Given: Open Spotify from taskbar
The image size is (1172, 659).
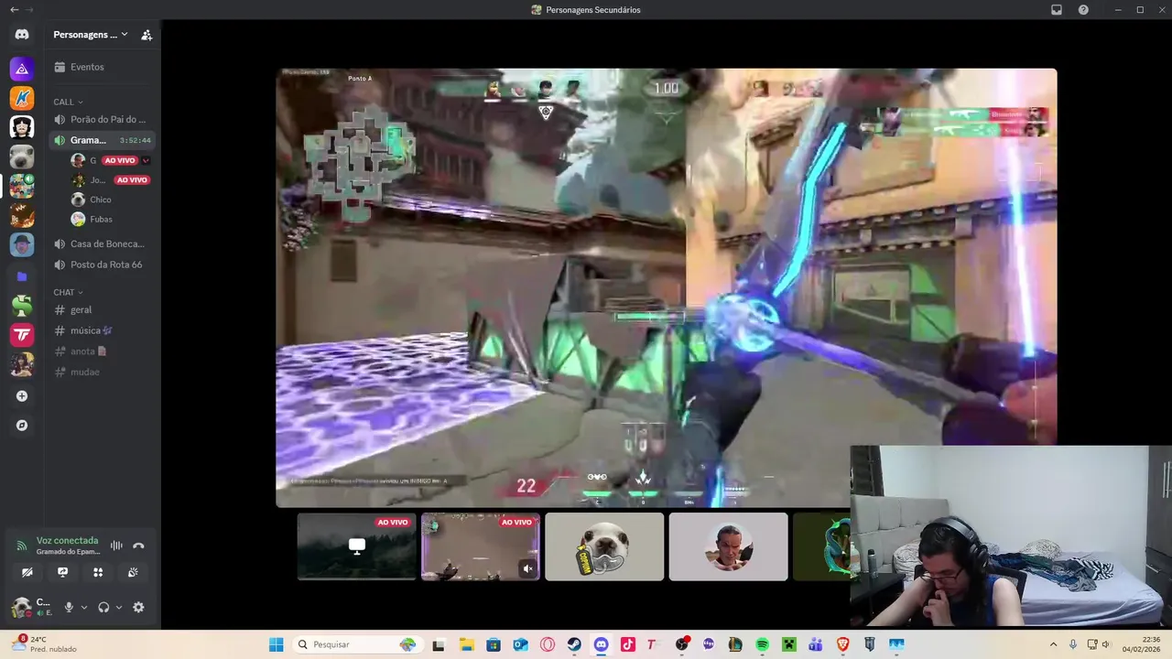Looking at the screenshot, I should tap(762, 644).
